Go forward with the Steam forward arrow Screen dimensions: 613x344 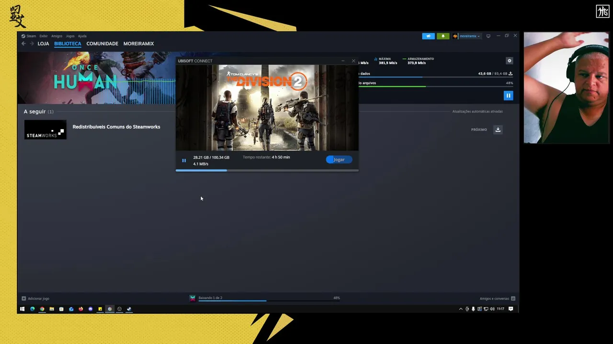point(32,43)
